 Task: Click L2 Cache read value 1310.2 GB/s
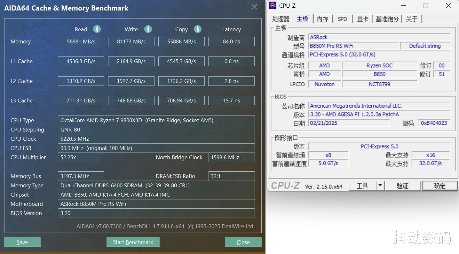pyautogui.click(x=81, y=81)
